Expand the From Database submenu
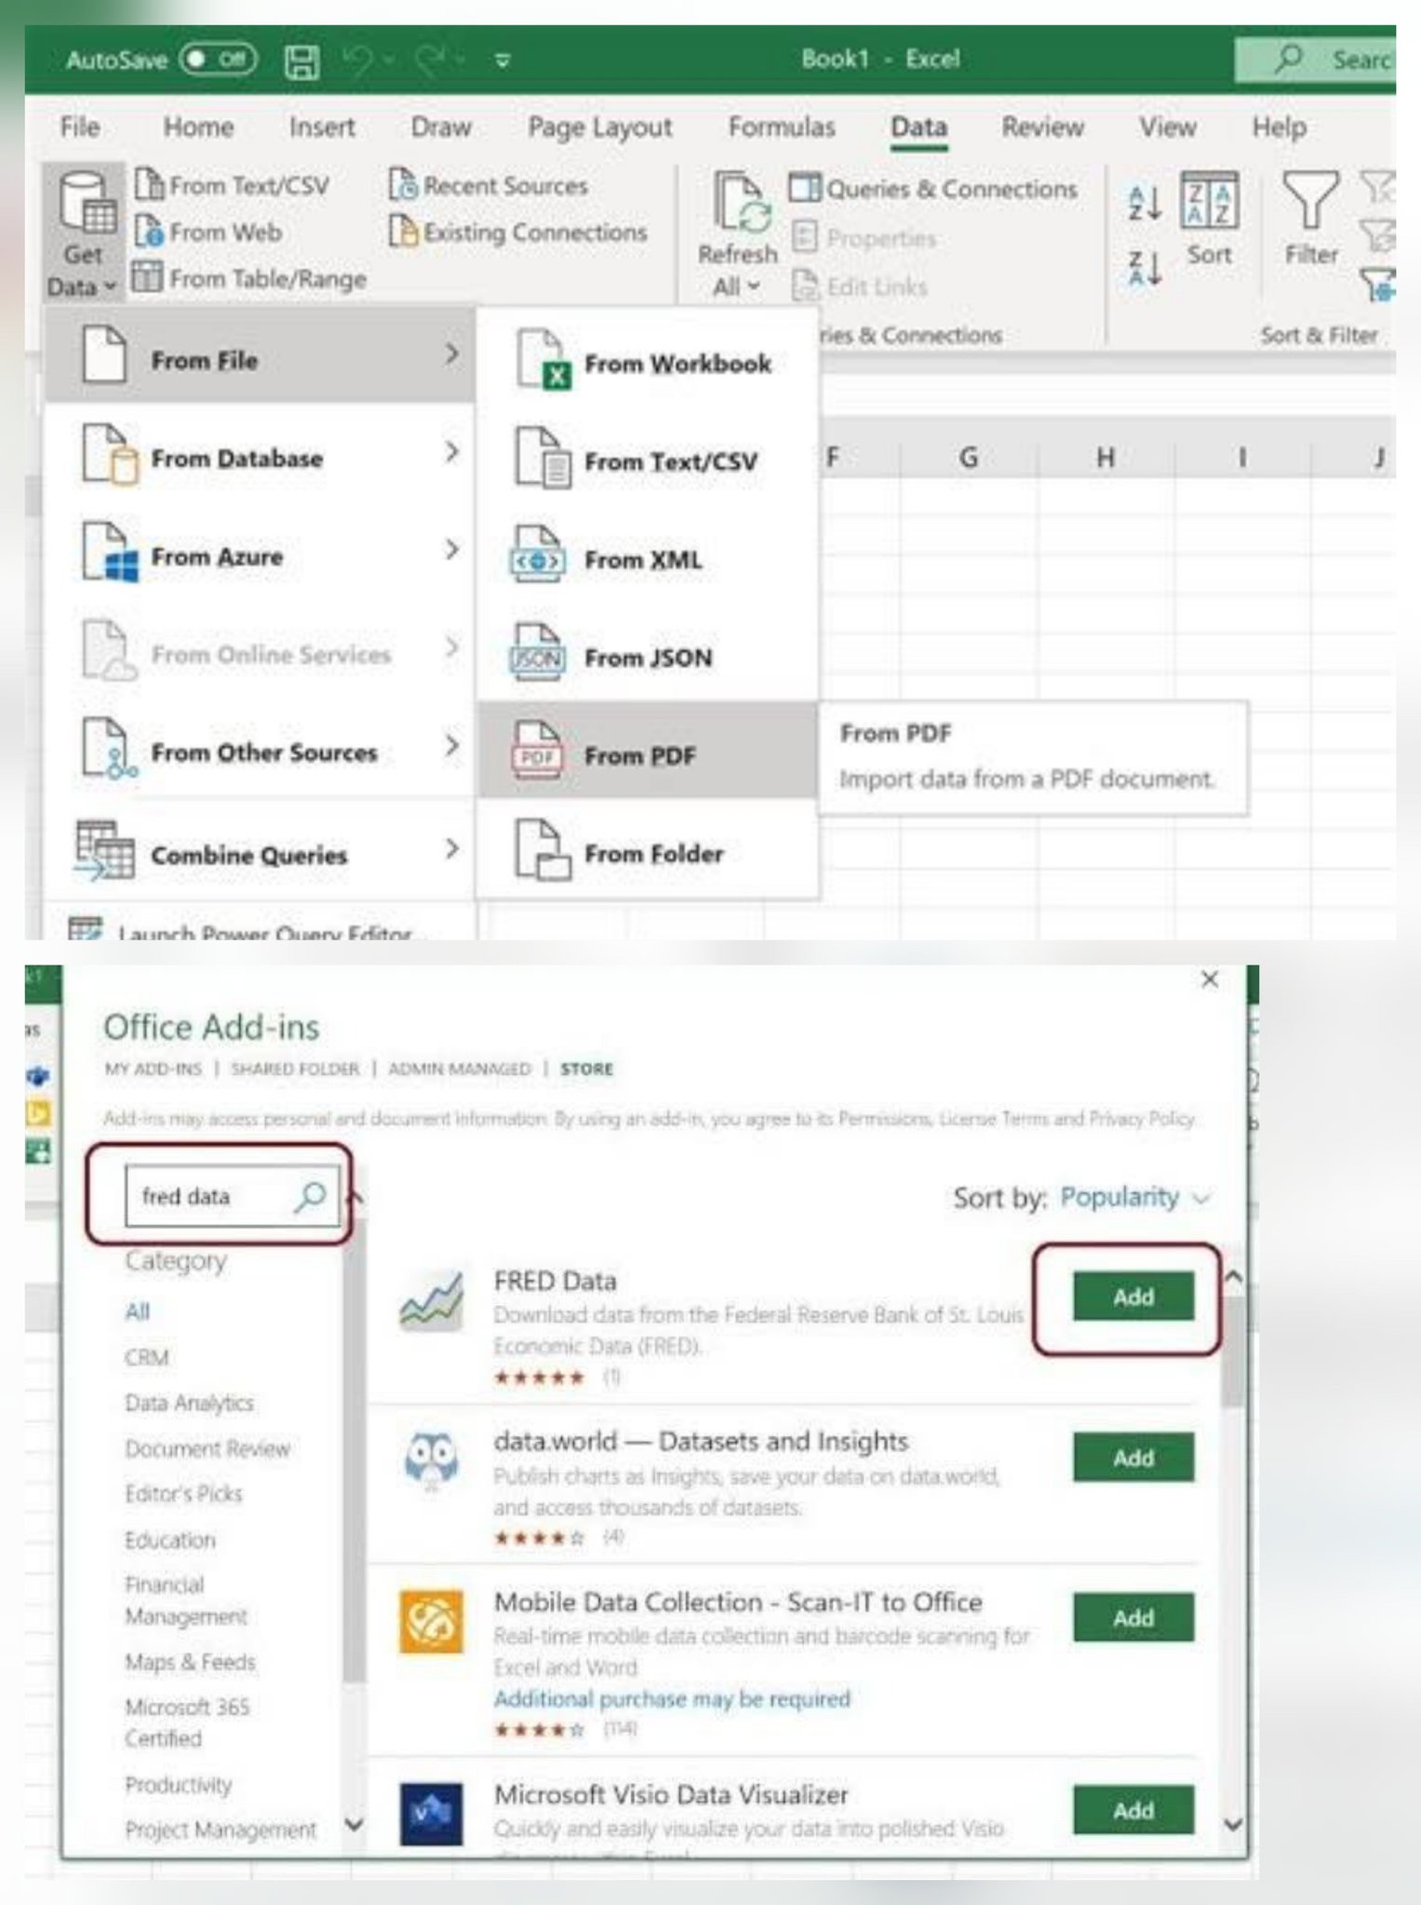The image size is (1421, 1905). click(261, 456)
